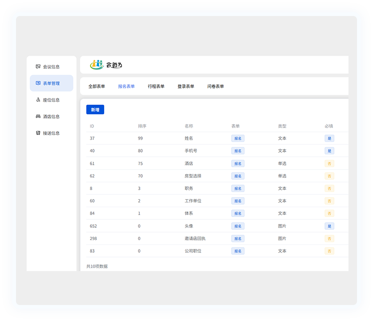Click the 是 badge in 头像 row
Viewport: 373px width, 321px height.
(x=330, y=226)
